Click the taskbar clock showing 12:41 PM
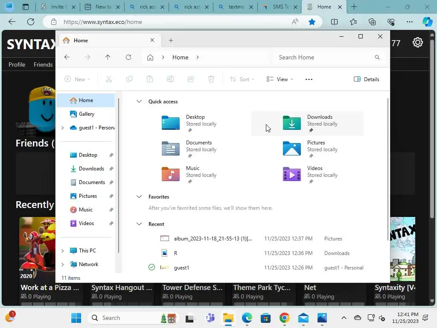The image size is (437, 328). click(x=405, y=318)
